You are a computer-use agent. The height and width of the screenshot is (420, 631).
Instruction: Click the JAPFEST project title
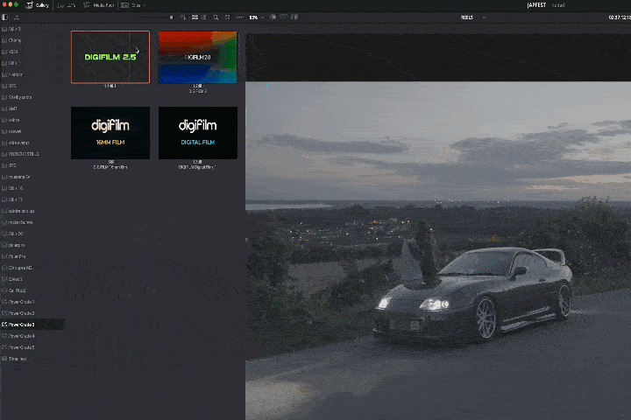536,5
